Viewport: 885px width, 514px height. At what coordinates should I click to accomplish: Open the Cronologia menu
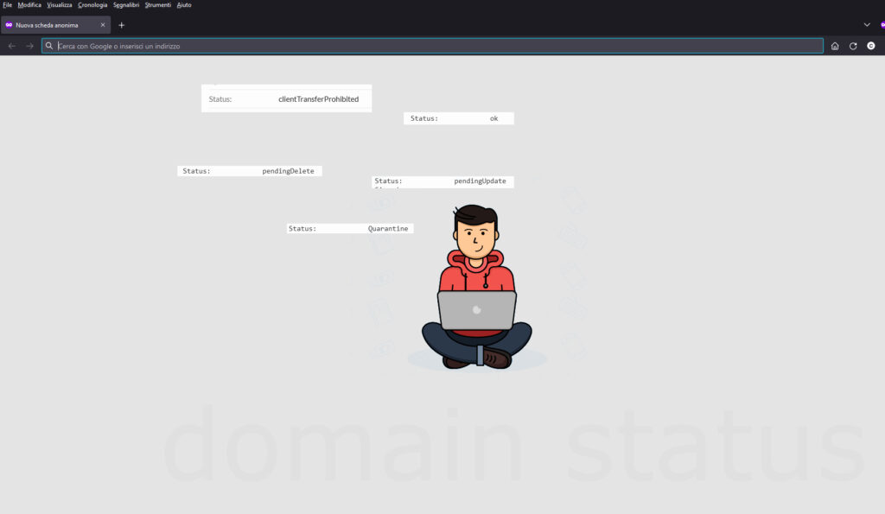pos(92,5)
